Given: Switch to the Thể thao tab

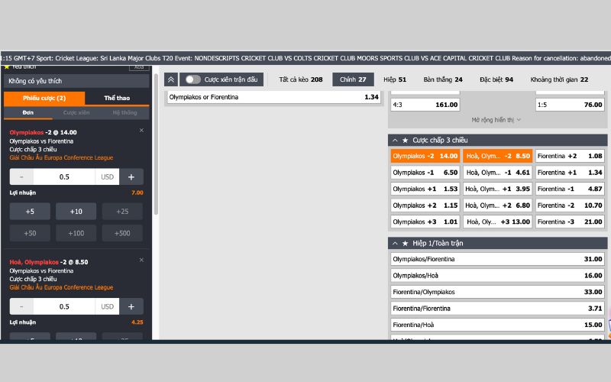Looking at the screenshot, I should tap(117, 99).
